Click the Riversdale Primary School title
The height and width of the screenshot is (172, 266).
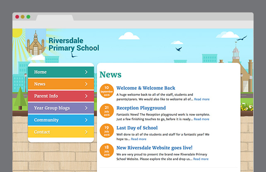tap(73, 44)
